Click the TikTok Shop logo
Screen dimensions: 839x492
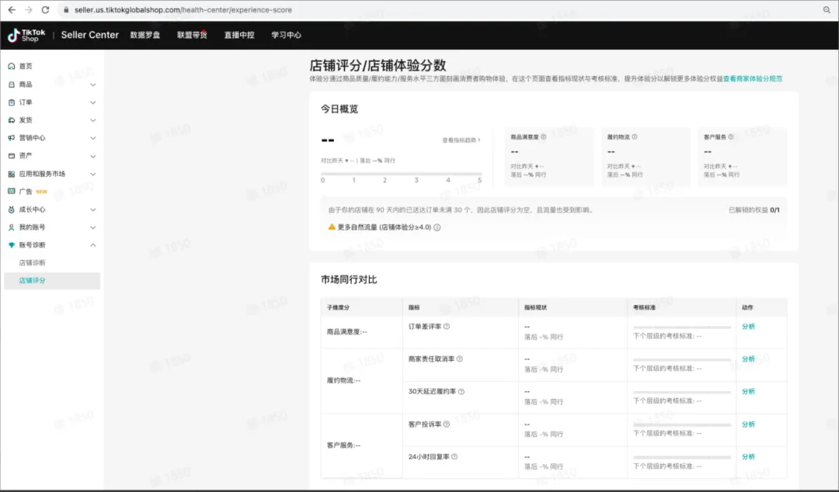[x=26, y=35]
